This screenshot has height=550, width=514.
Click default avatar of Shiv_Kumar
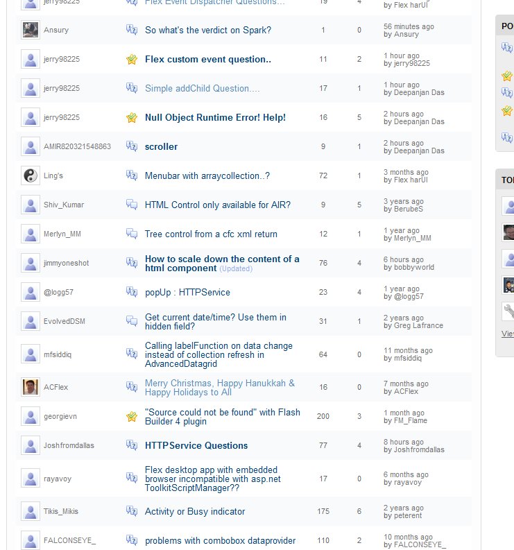(x=31, y=205)
